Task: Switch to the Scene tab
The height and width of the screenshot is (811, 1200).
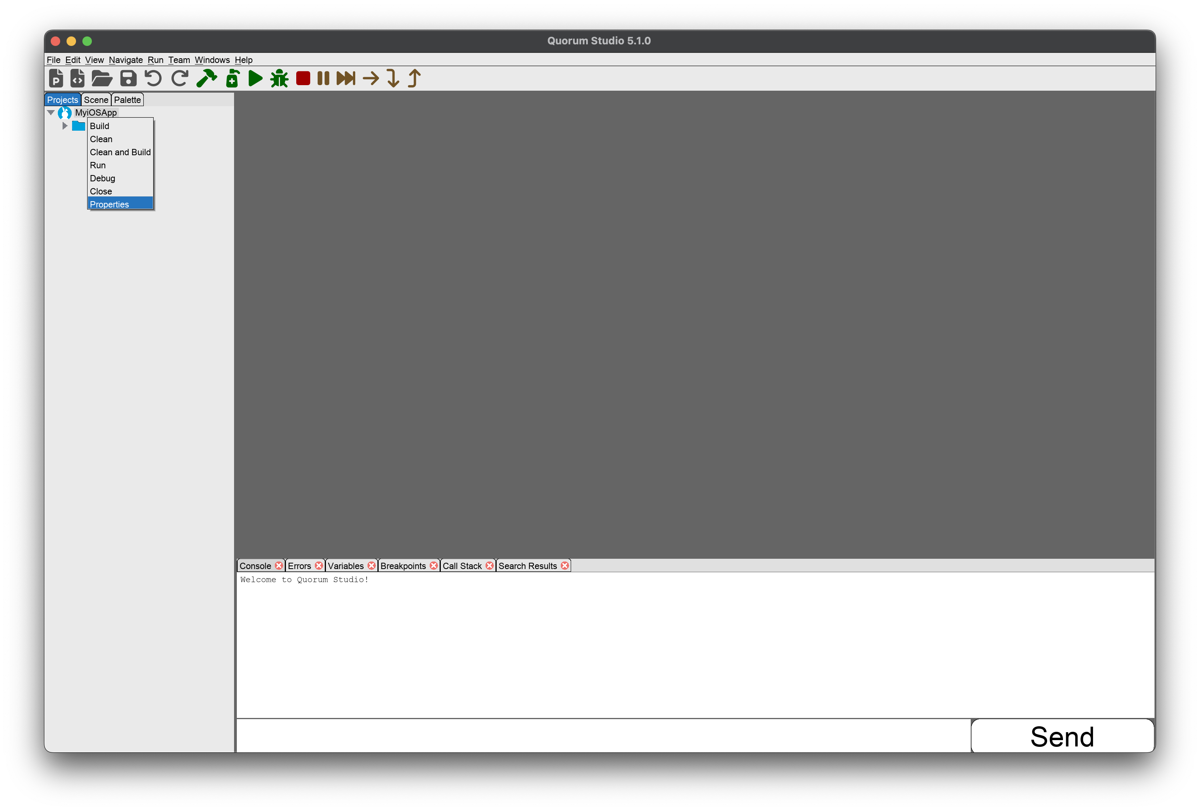Action: (96, 100)
